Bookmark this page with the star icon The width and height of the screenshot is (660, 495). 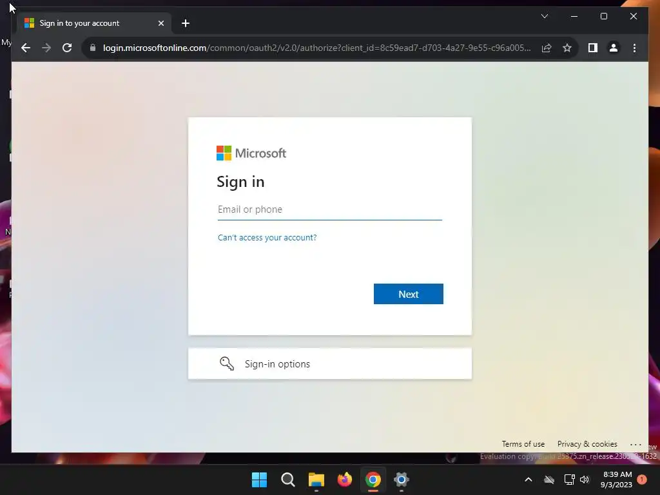[567, 48]
